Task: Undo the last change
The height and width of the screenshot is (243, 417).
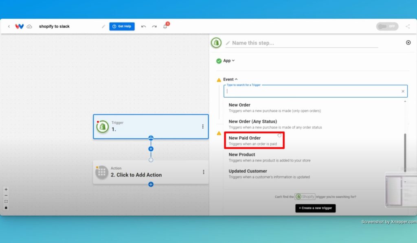Action: (143, 26)
